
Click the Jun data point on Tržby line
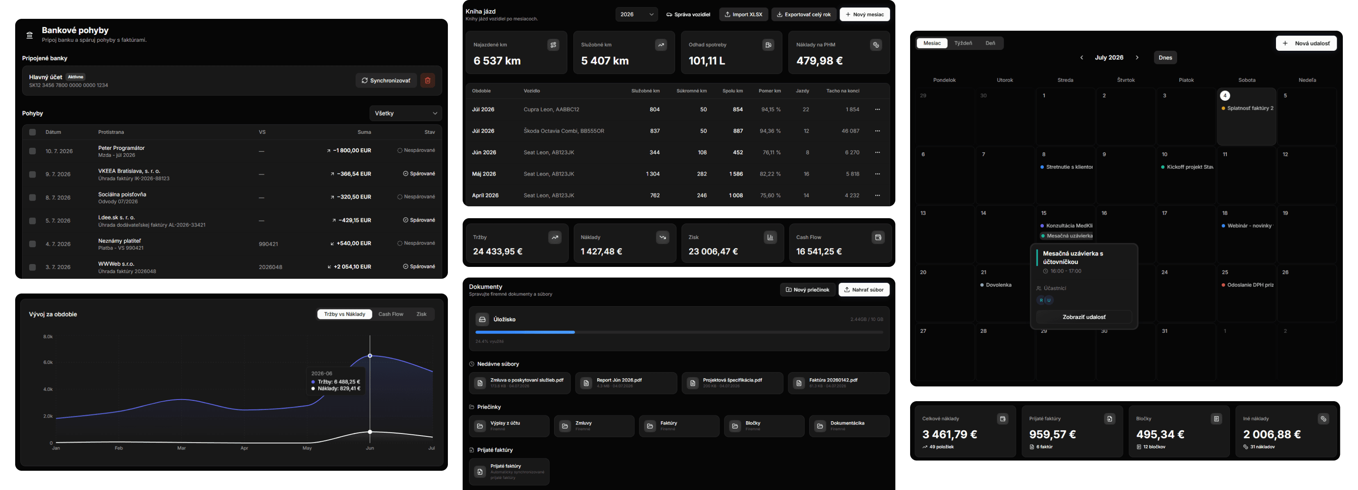(370, 356)
